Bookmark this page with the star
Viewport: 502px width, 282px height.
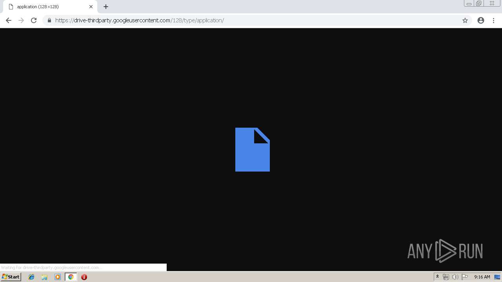pyautogui.click(x=465, y=20)
